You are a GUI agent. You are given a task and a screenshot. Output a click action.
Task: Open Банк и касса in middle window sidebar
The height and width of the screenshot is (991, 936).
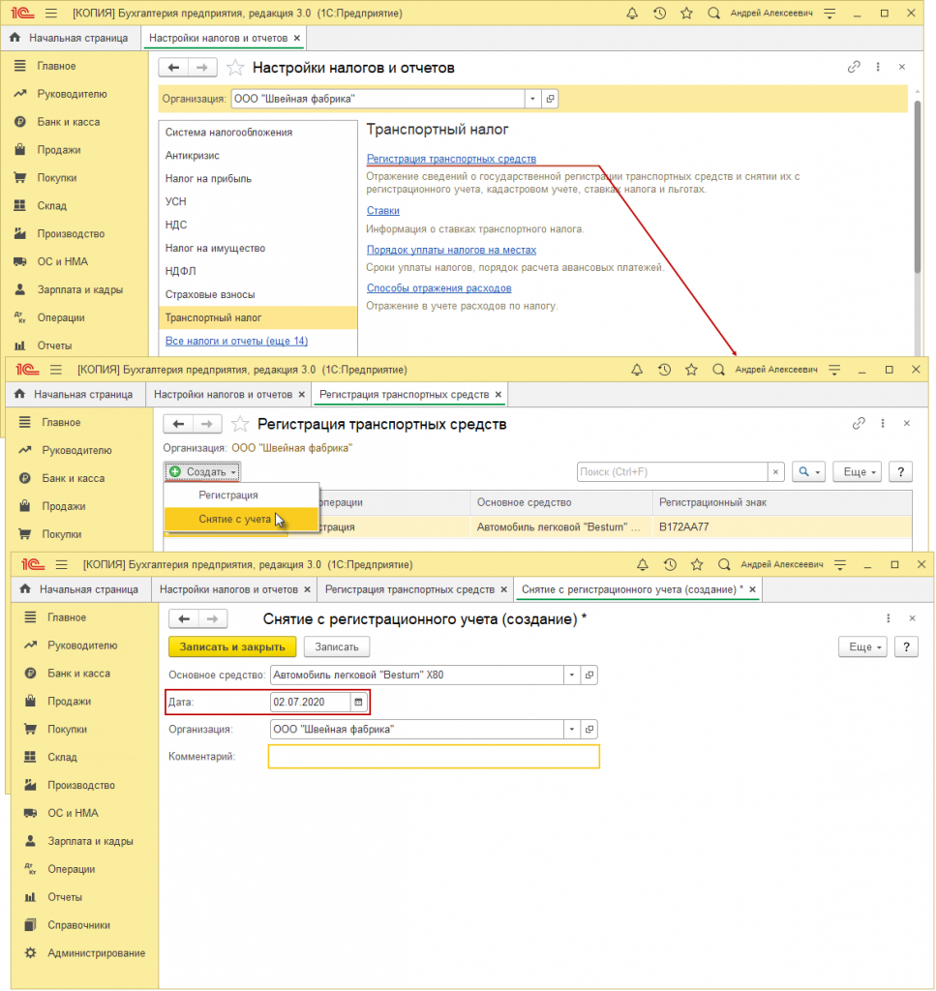coord(73,478)
